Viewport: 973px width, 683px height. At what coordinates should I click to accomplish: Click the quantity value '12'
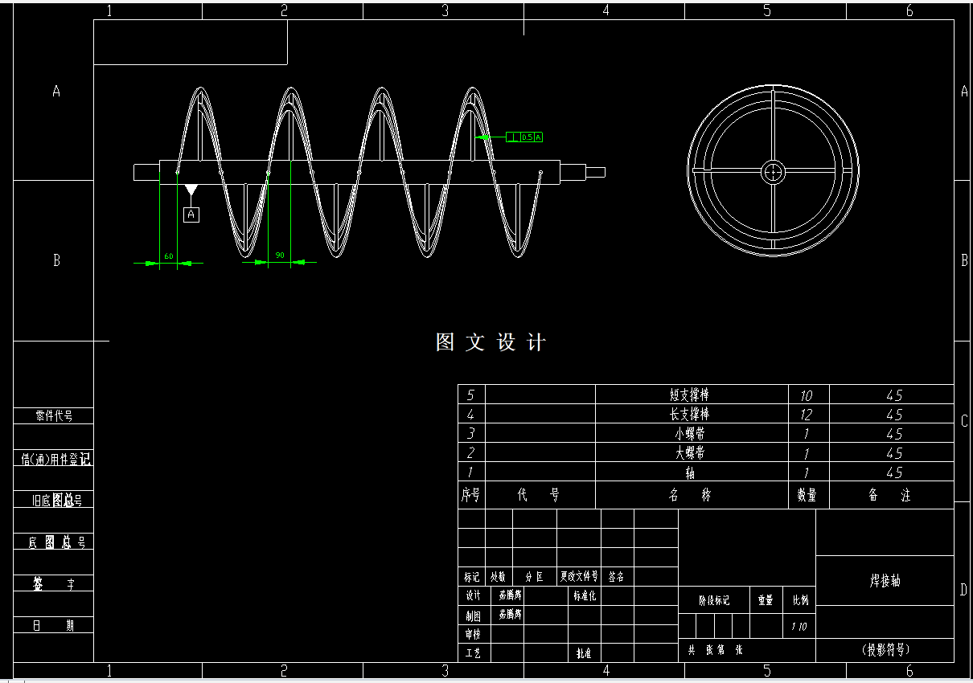(x=807, y=415)
